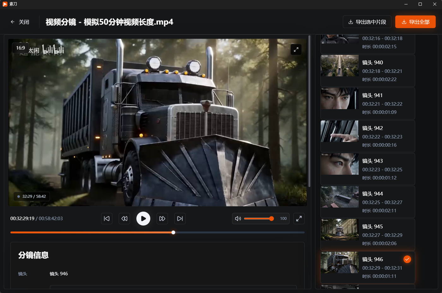
Task: Open forest truck thumbnail of 镜头 945
Action: click(x=340, y=230)
